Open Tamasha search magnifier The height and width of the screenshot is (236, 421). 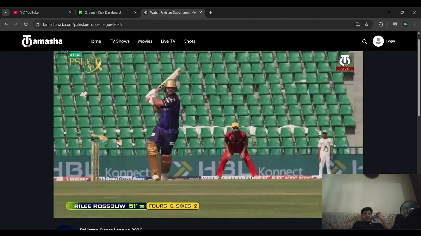(365, 42)
